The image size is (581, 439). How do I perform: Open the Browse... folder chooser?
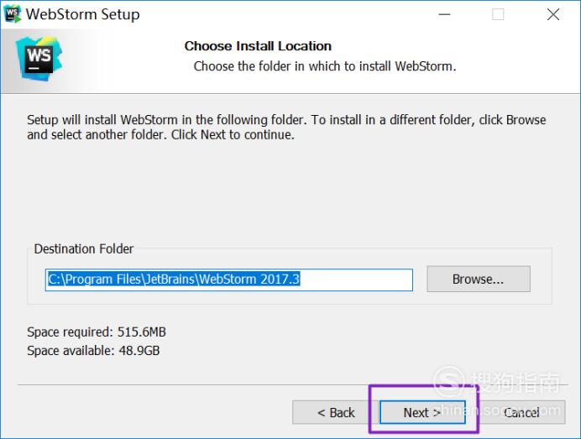pos(479,279)
